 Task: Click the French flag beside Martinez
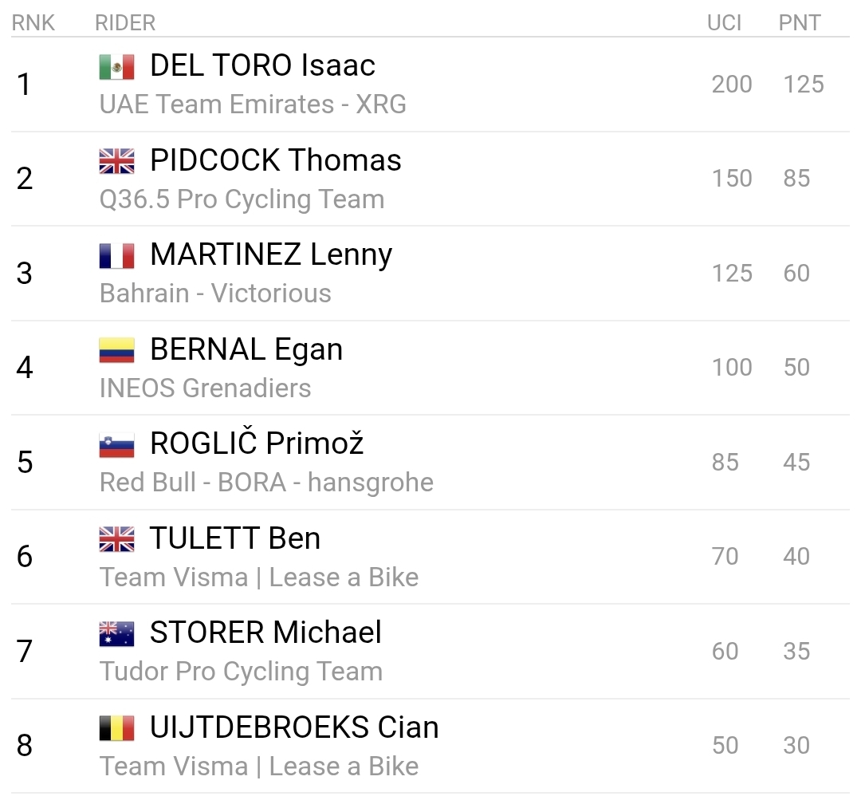(116, 256)
